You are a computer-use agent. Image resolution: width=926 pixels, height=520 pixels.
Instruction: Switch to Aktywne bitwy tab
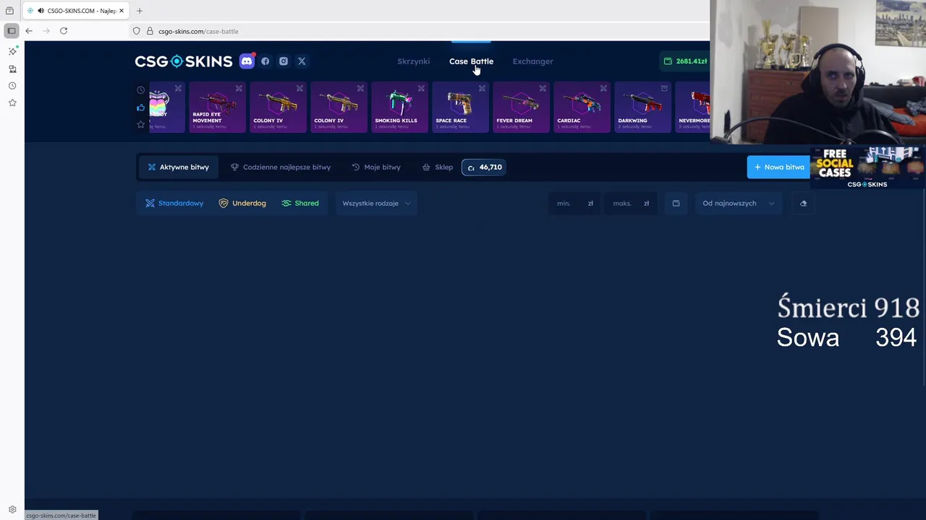point(178,167)
